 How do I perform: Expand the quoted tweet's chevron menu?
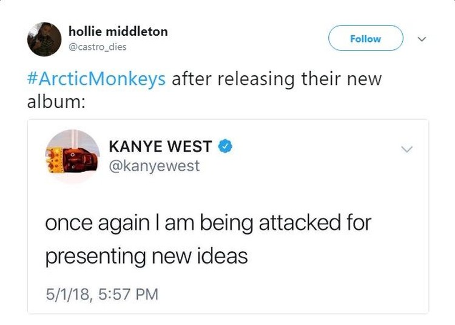pos(406,149)
